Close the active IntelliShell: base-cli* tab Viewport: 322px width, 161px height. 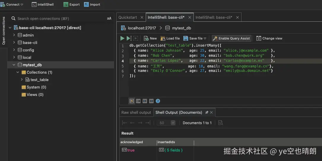coord(190,18)
